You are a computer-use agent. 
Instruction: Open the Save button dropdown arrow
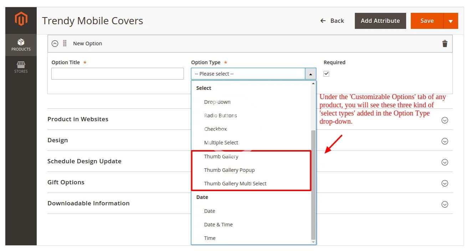point(450,21)
